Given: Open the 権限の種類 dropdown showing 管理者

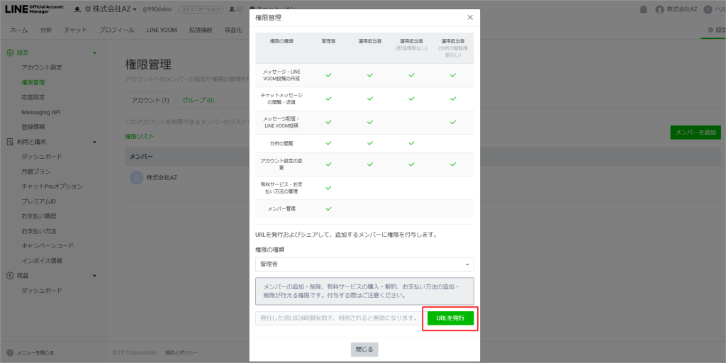Looking at the screenshot, I should [x=364, y=264].
